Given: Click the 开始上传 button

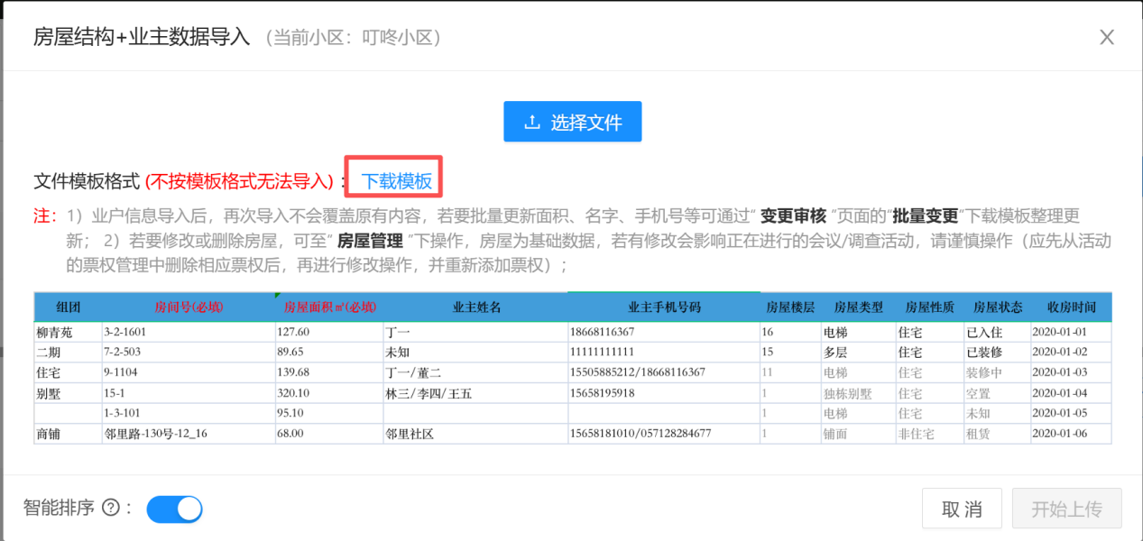Looking at the screenshot, I should point(1066,509).
